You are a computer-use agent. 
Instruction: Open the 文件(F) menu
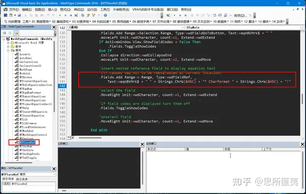point(14,9)
